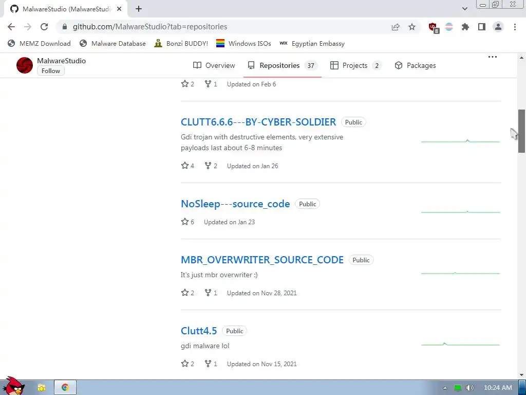This screenshot has width=526, height=395.
Task: View forks of Clutt4.5 repo
Action: pos(211,364)
